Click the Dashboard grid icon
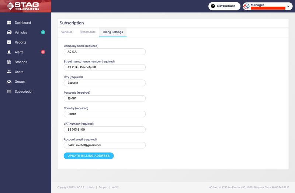The image size is (295, 193). (x=9, y=23)
